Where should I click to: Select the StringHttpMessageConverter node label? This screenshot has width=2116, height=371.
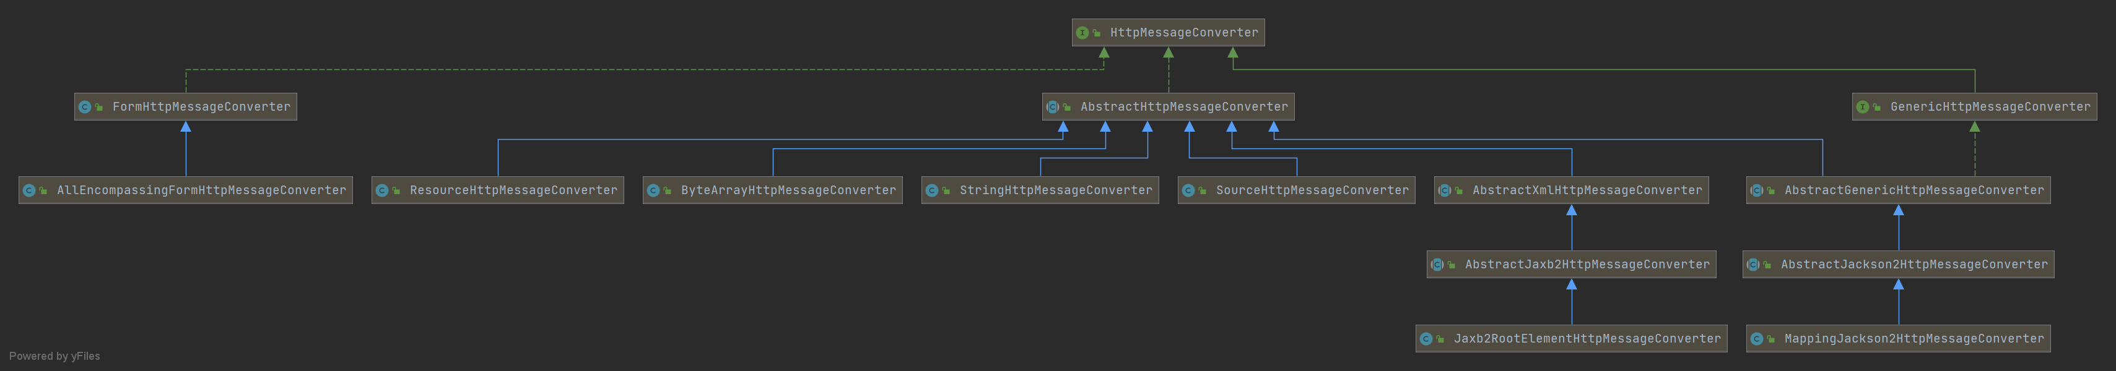1056,190
